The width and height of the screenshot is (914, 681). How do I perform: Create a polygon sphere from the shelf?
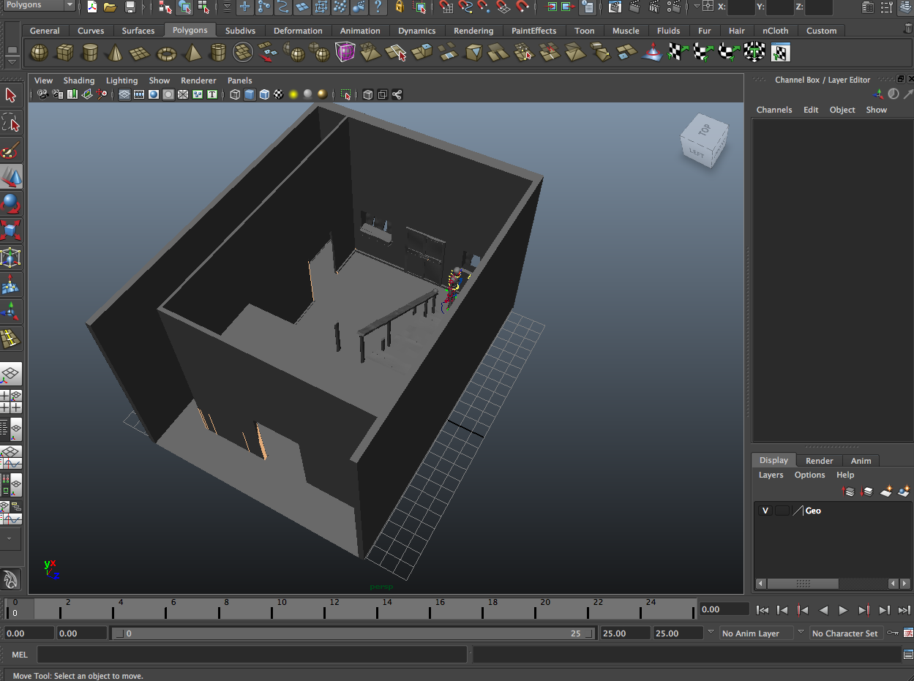point(39,53)
